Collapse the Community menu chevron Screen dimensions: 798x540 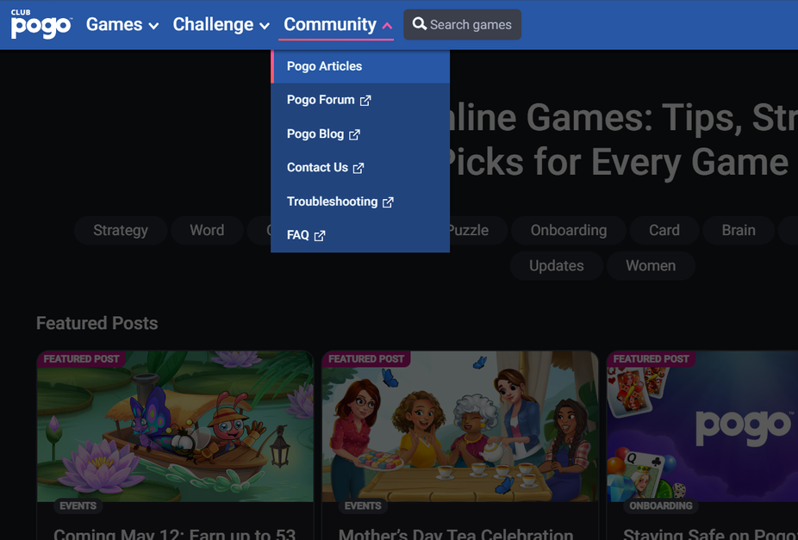click(x=387, y=25)
